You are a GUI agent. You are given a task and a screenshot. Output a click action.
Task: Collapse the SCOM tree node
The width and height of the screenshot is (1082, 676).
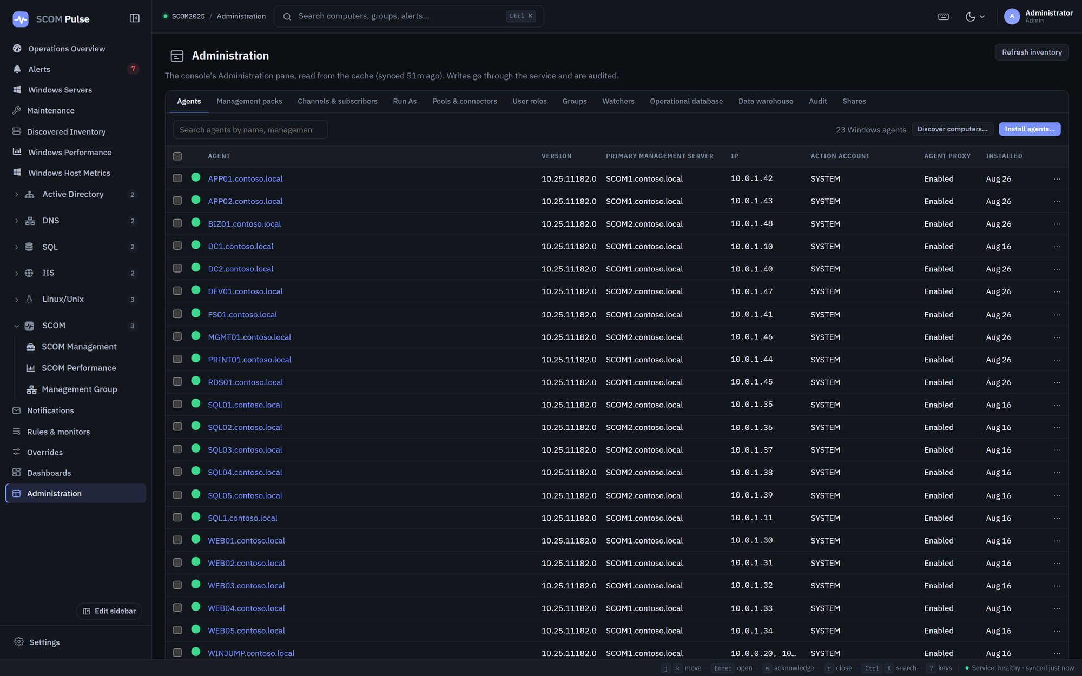(x=16, y=326)
